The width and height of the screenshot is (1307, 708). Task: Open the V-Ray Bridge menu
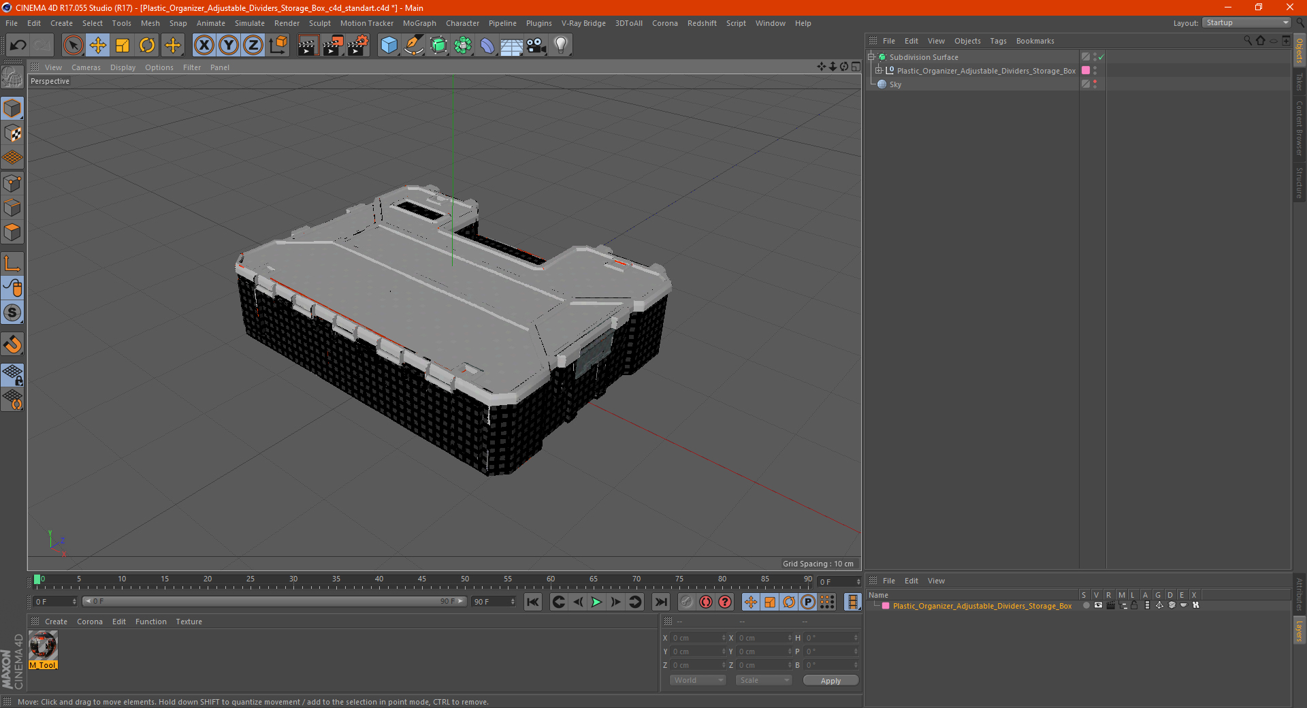(x=583, y=23)
